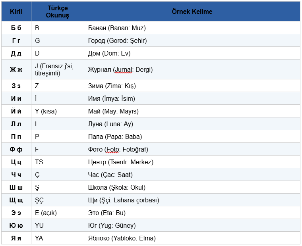The image size is (302, 246).
Task: Click the "Y (kısa)" pronunciation cell
Action: [x=46, y=111]
